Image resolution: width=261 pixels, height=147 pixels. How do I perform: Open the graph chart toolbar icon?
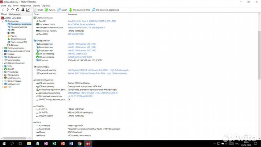click(x=28, y=10)
